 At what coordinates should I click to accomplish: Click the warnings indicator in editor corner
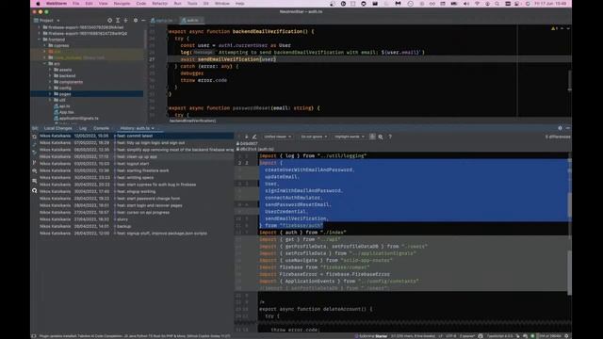pos(555,28)
